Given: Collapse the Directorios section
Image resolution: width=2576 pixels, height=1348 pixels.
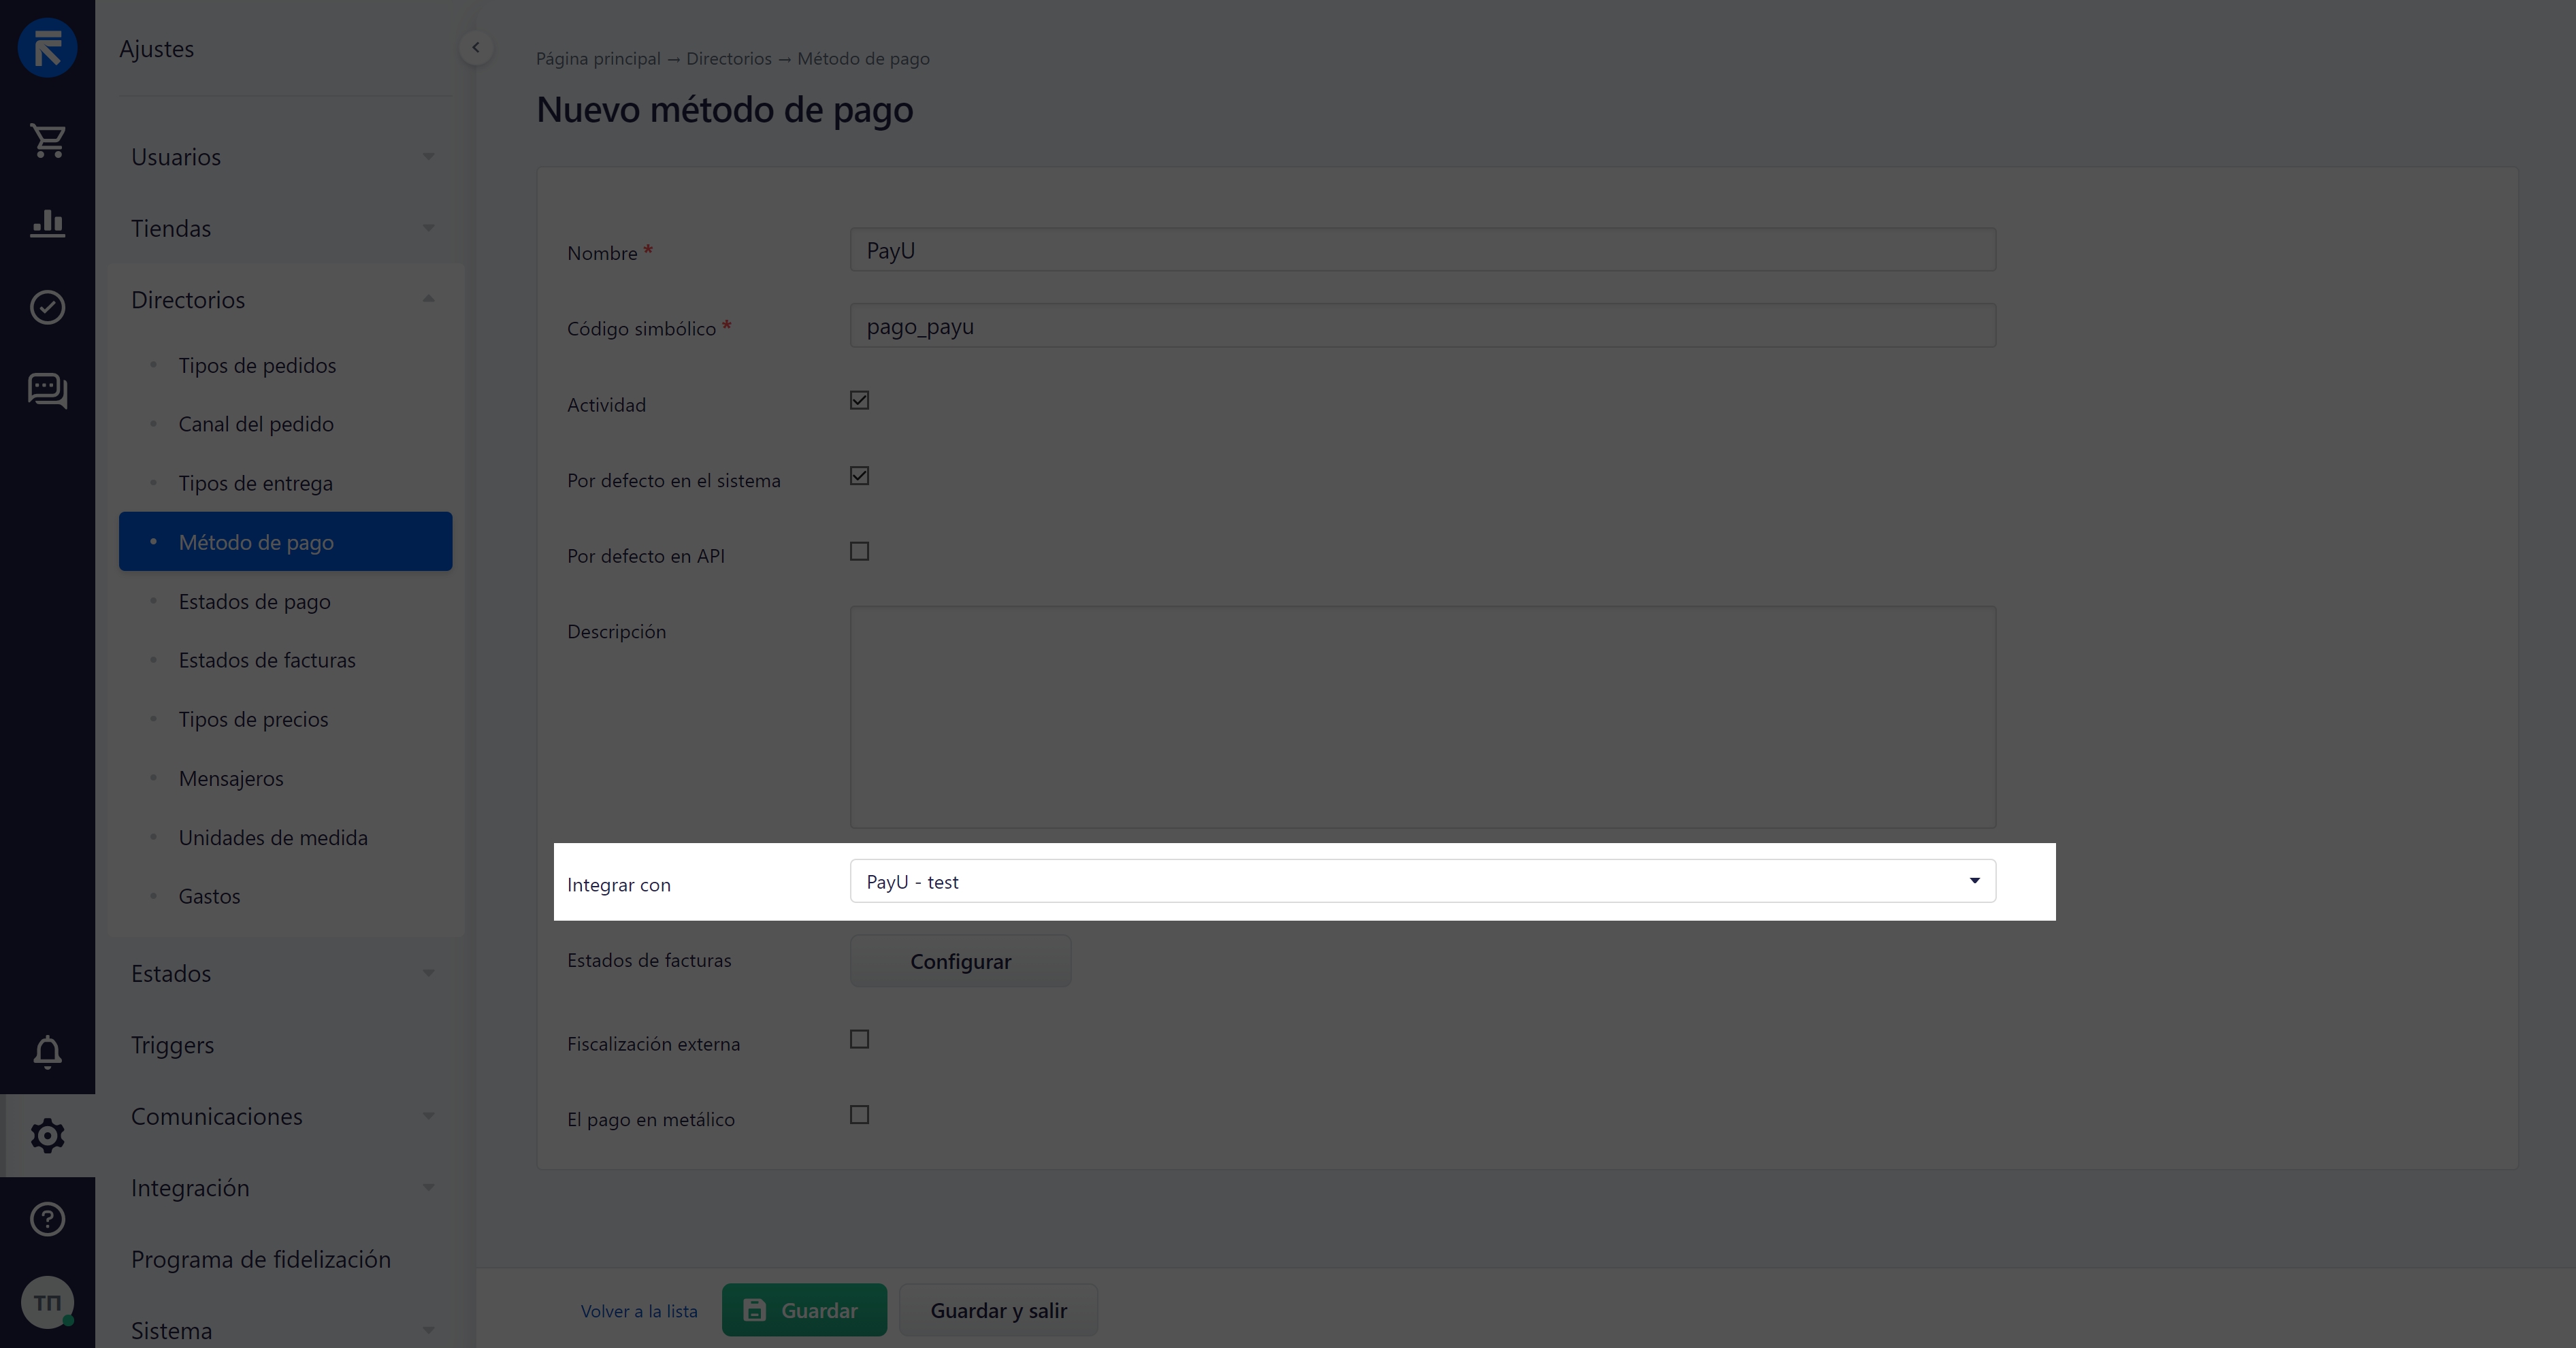Looking at the screenshot, I should click(285, 300).
